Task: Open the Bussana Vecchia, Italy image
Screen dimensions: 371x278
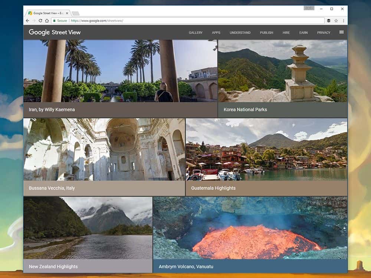Action: click(104, 156)
